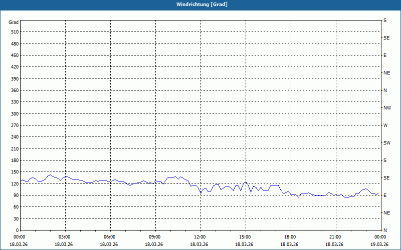Click the NW compass label
Image resolution: width=401 pixels, height=250 pixels.
click(x=387, y=108)
